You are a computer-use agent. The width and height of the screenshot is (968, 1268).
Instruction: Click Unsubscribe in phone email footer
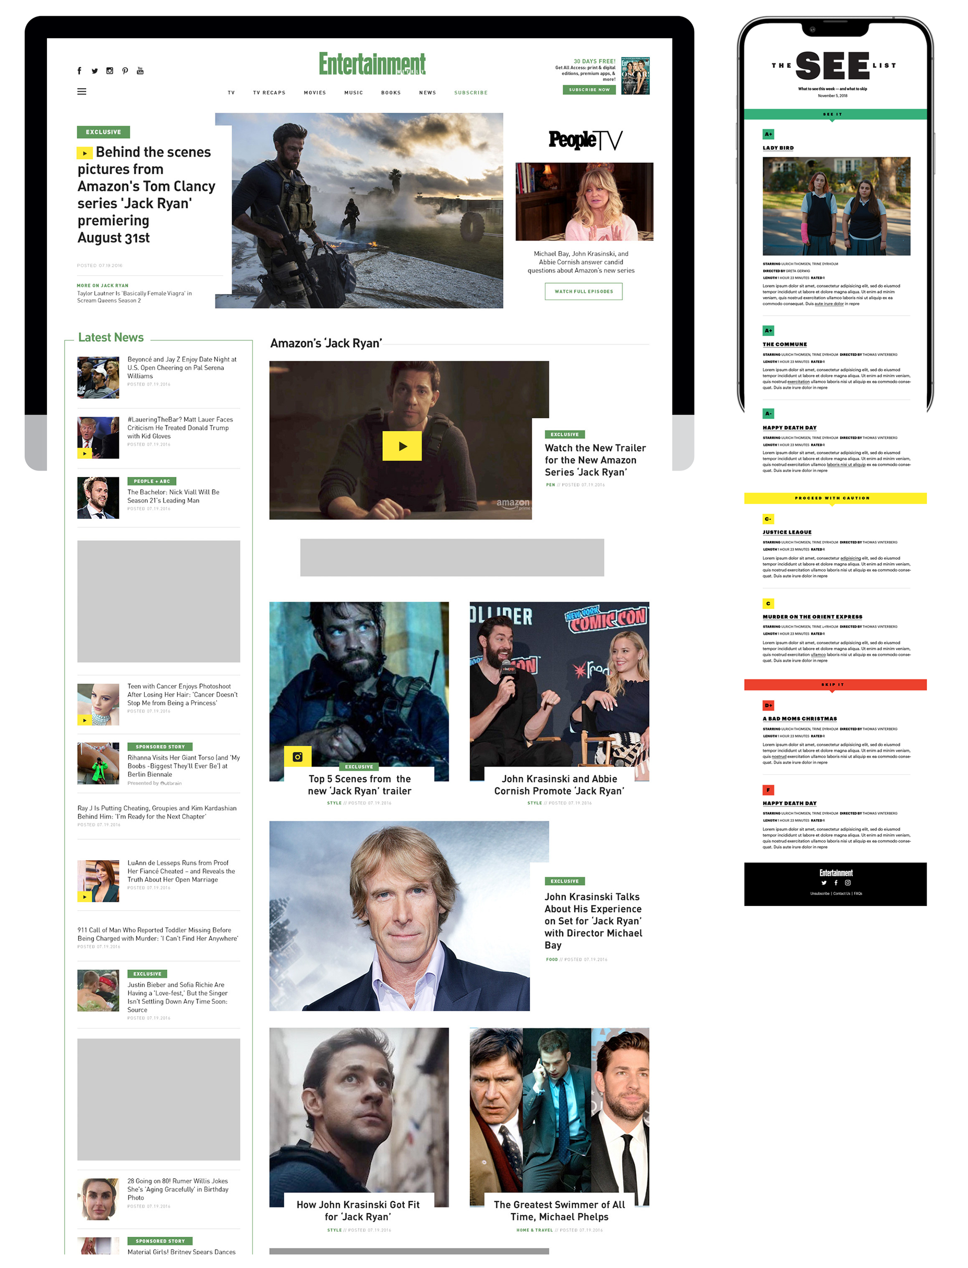819,893
